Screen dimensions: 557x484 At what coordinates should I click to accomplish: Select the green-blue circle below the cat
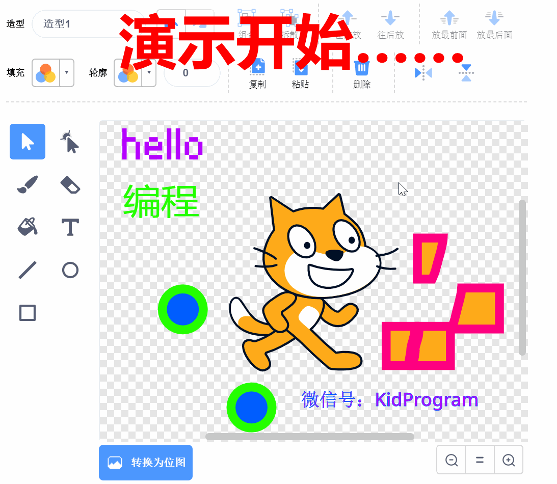coord(251,407)
